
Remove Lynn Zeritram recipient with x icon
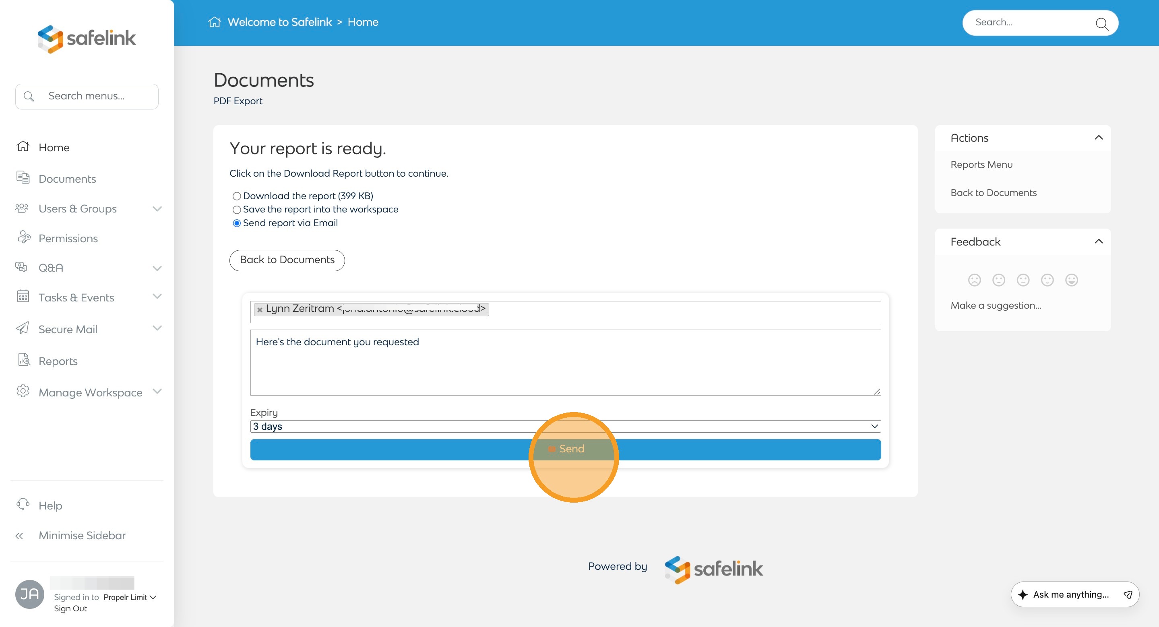coord(260,309)
